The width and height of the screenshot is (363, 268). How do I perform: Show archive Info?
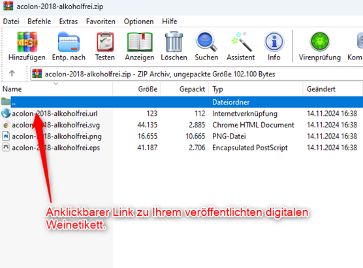point(274,42)
